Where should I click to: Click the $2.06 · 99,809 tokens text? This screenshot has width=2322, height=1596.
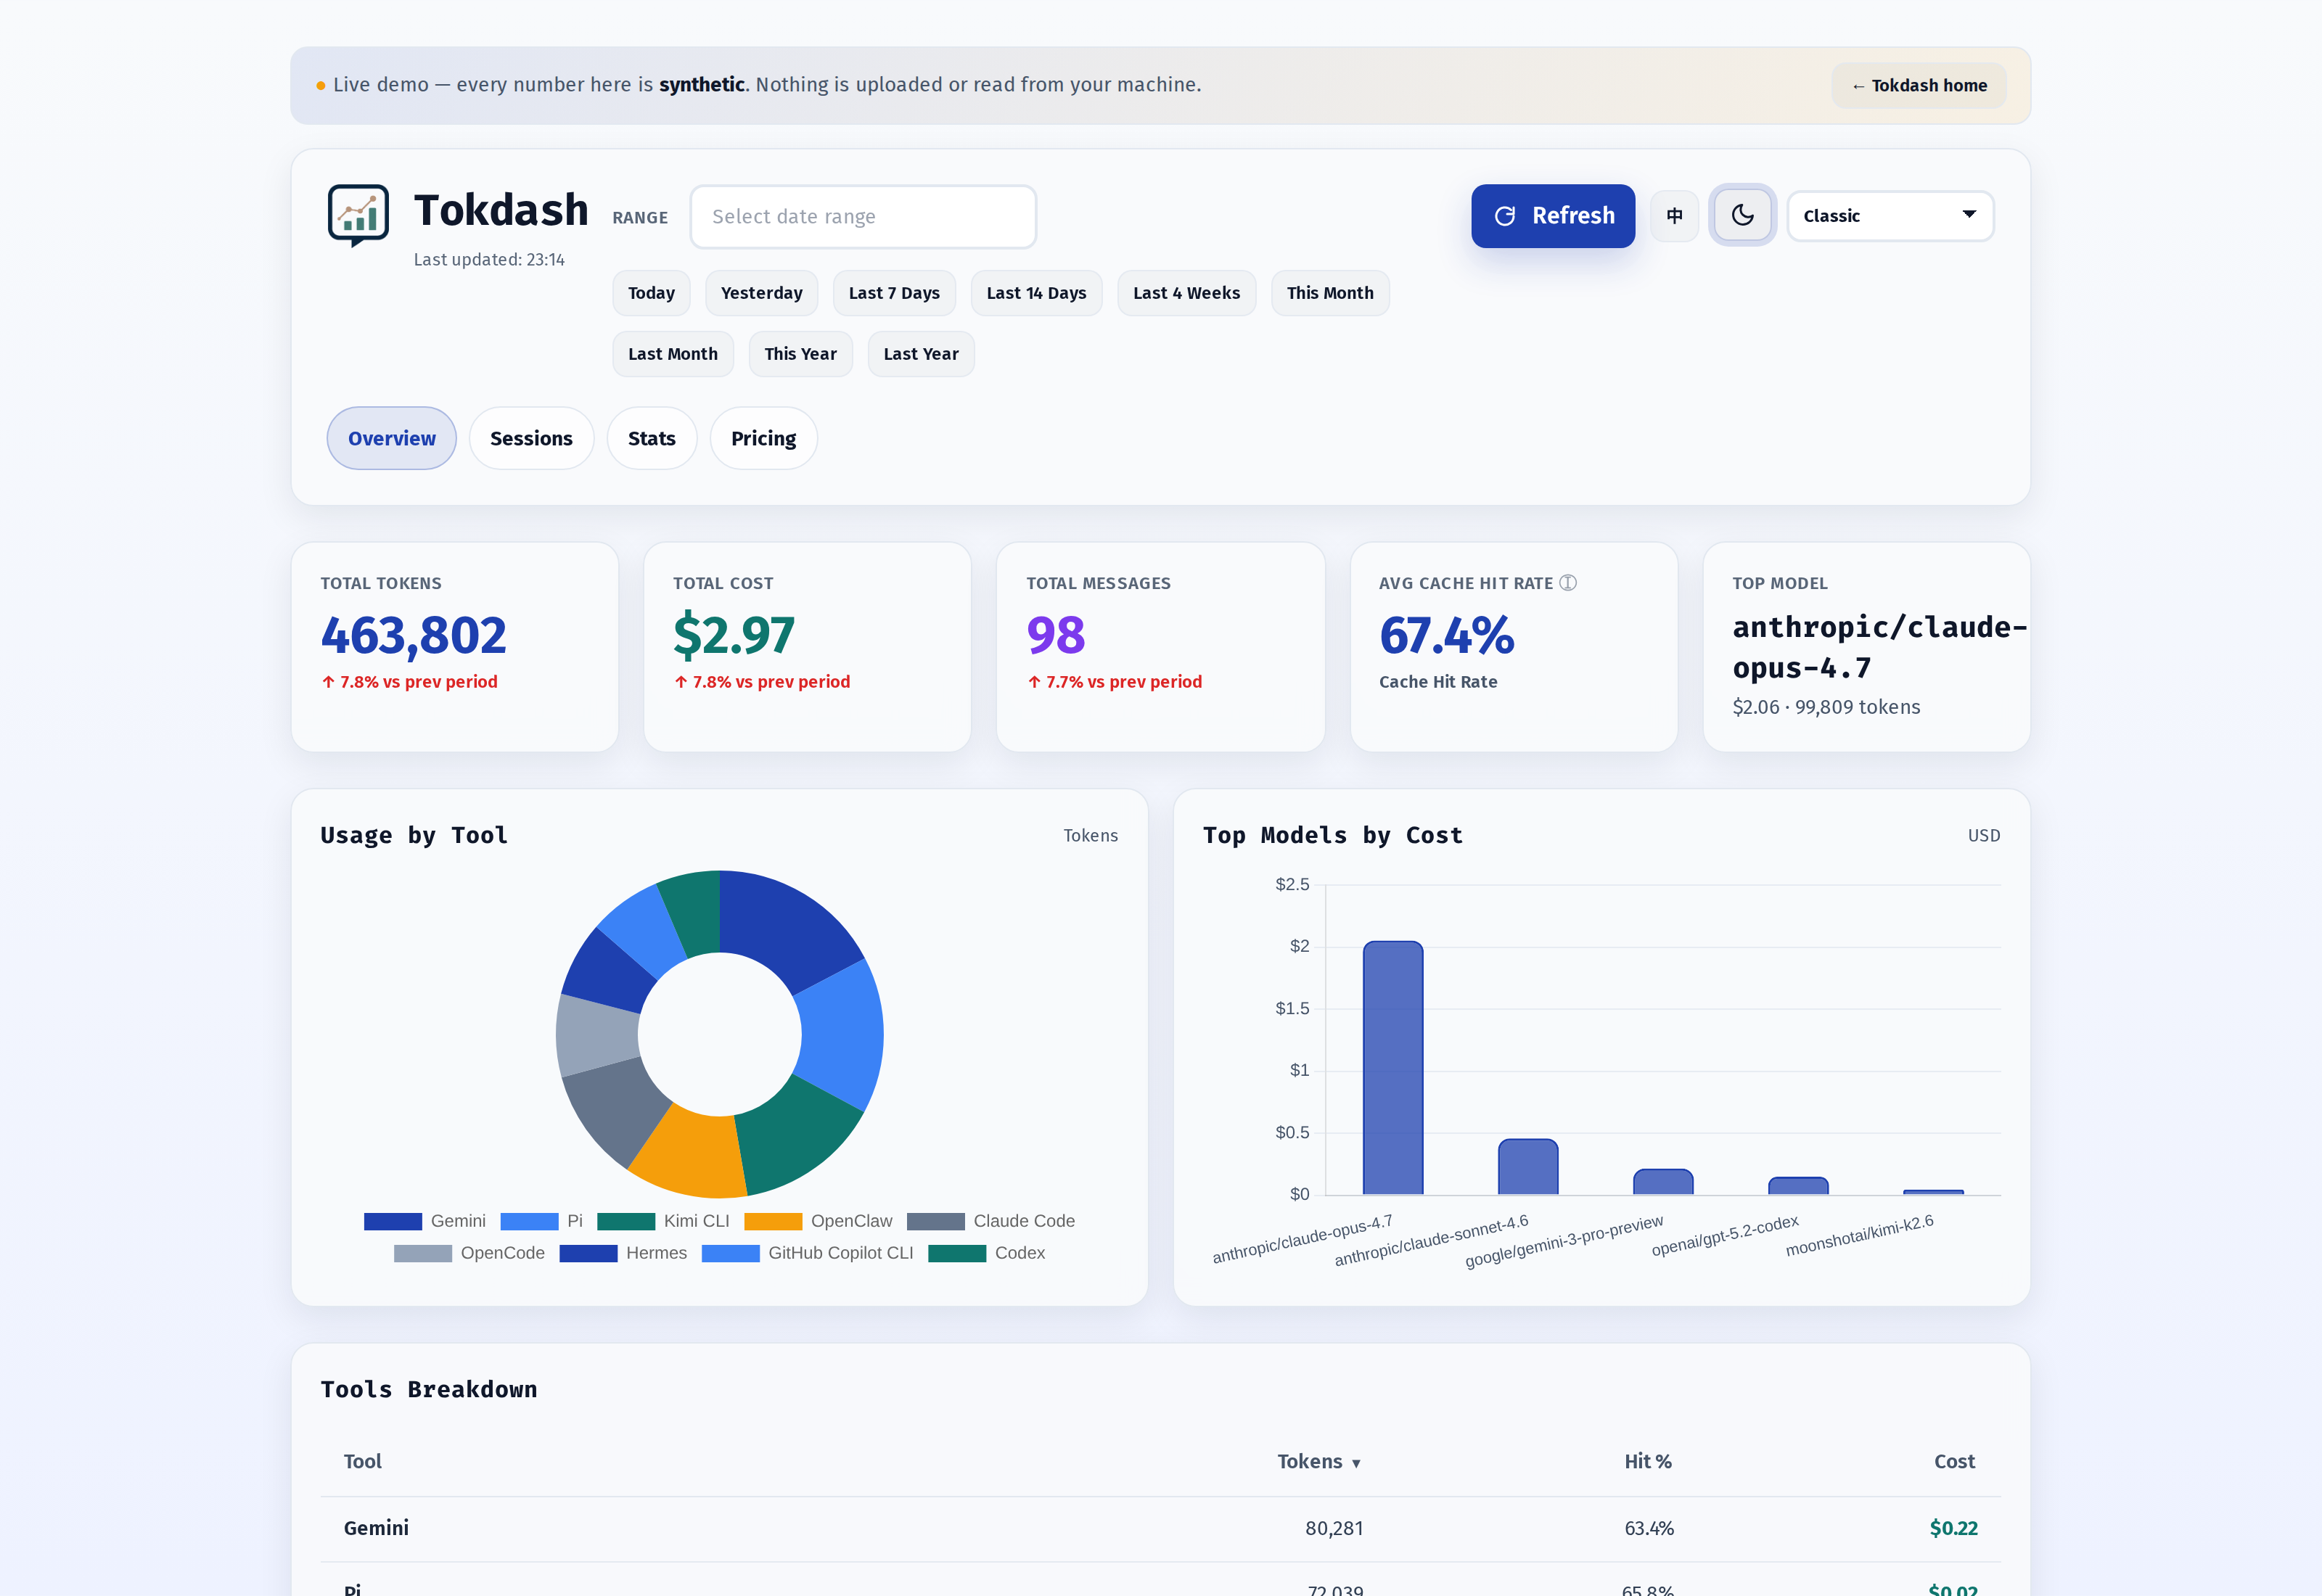[1826, 707]
